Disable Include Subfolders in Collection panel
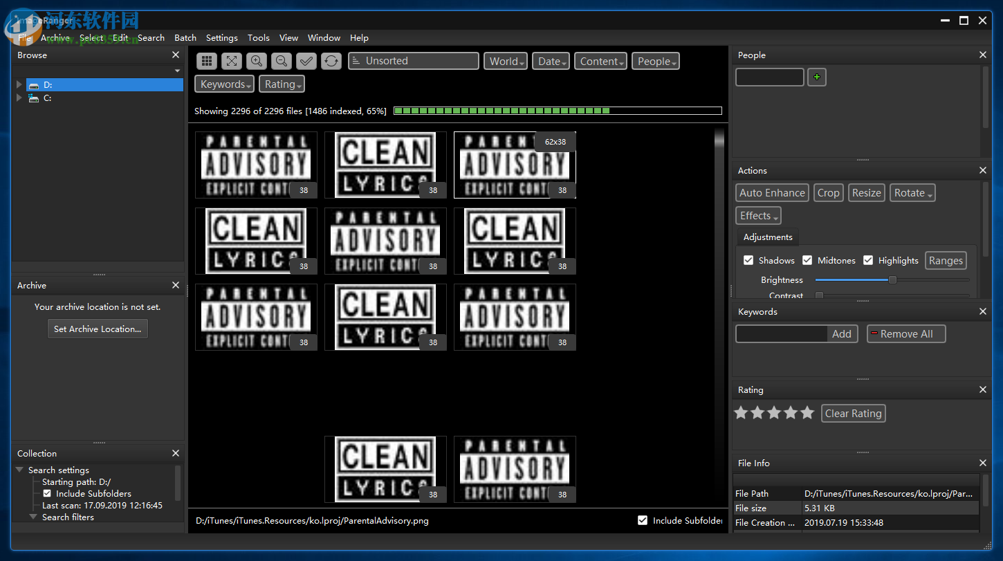The height and width of the screenshot is (561, 1003). pos(47,493)
